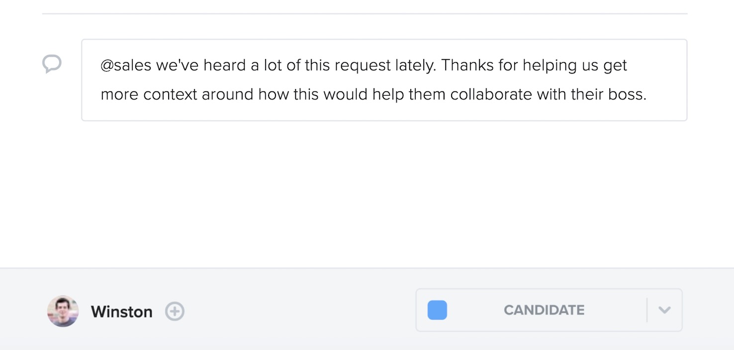This screenshot has width=734, height=350.
Task: Click the speech bubble comment icon
Action: pyautogui.click(x=52, y=64)
